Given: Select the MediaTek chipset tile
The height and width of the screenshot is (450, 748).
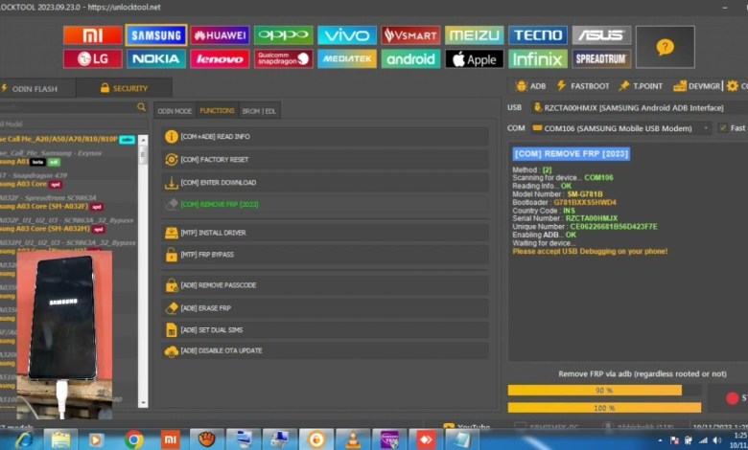Looking at the screenshot, I should (346, 59).
